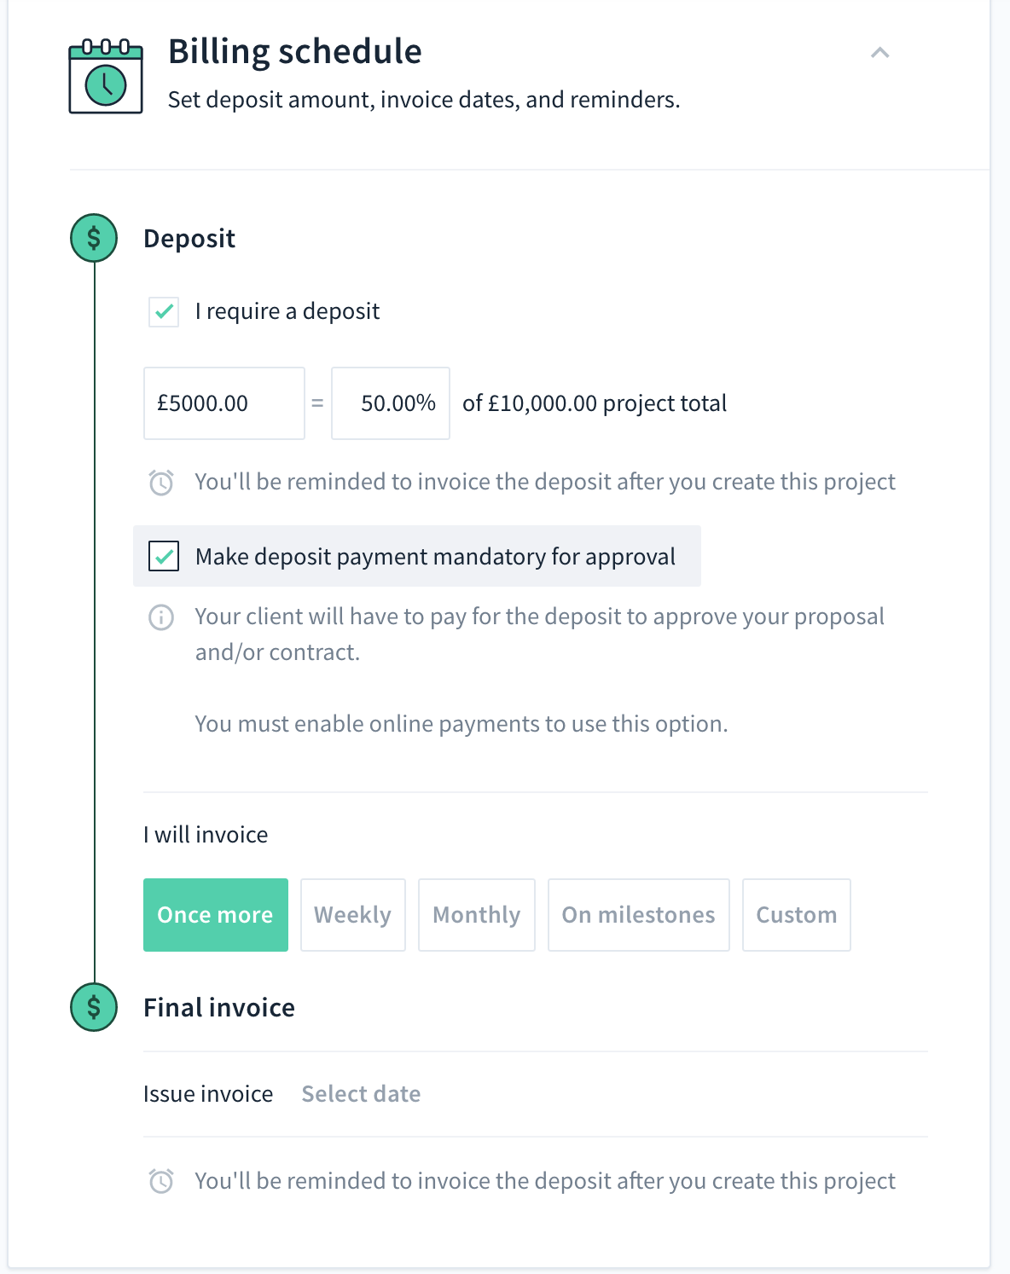Select Custom invoicing option

(x=797, y=915)
